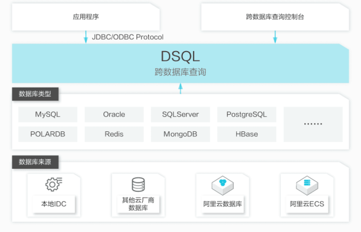Select the Redis database type

tap(114, 134)
